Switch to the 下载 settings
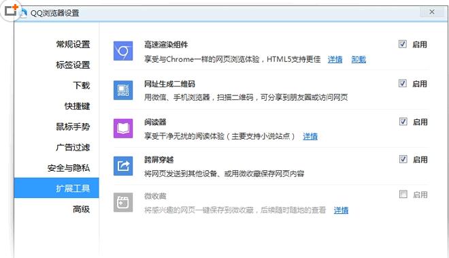 coord(82,85)
